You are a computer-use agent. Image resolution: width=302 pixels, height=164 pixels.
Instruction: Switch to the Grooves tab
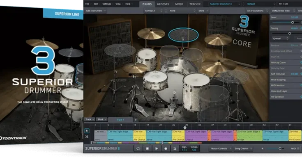pos(163,4)
